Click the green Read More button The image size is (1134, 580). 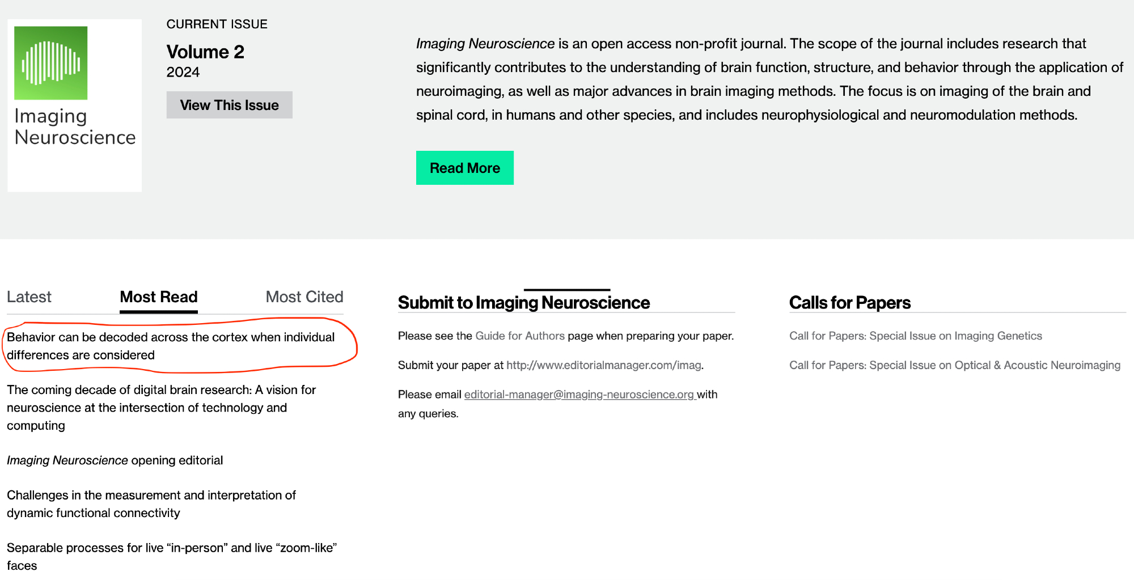pos(464,168)
